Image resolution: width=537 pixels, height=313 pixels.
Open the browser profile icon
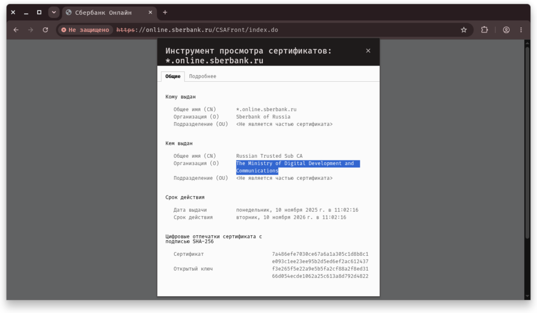coord(506,30)
